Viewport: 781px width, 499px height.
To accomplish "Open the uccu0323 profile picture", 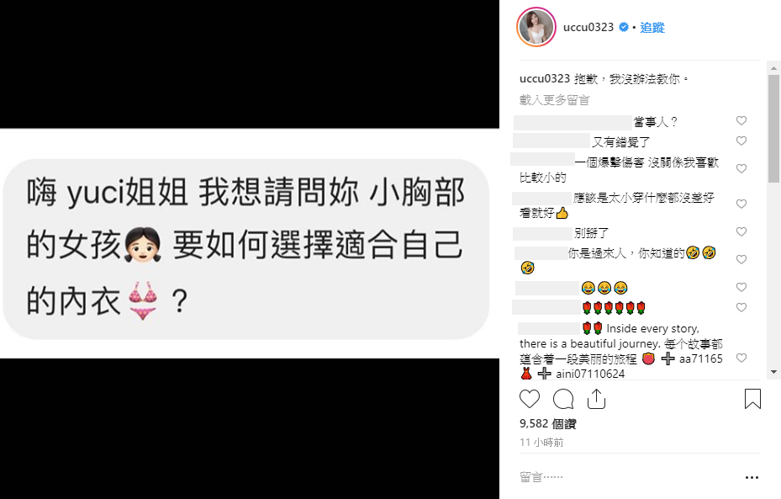I will (536, 28).
